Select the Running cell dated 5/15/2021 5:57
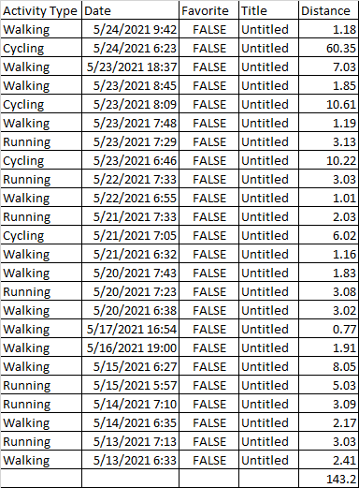 (x=41, y=385)
